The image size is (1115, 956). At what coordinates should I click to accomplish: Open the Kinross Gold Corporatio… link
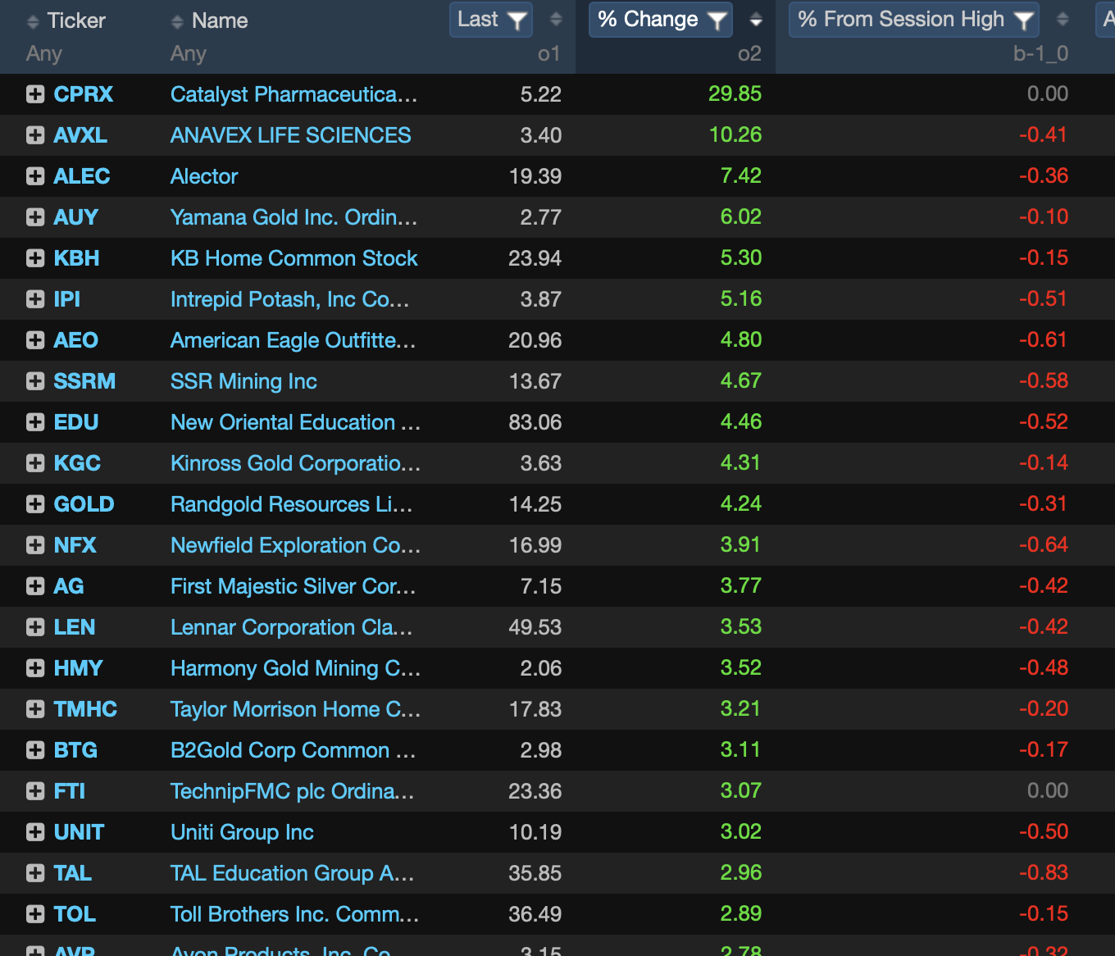click(x=295, y=463)
